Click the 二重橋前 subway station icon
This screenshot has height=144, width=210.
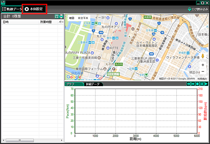point(90,43)
